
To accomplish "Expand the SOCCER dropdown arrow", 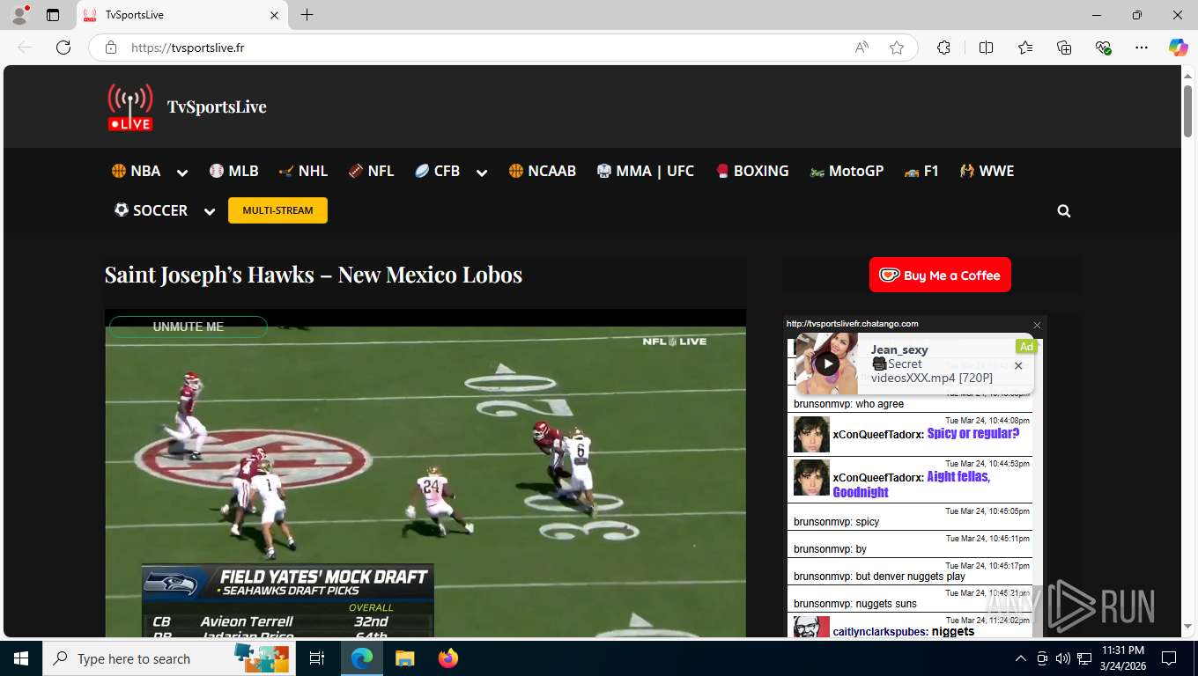I will click(210, 212).
